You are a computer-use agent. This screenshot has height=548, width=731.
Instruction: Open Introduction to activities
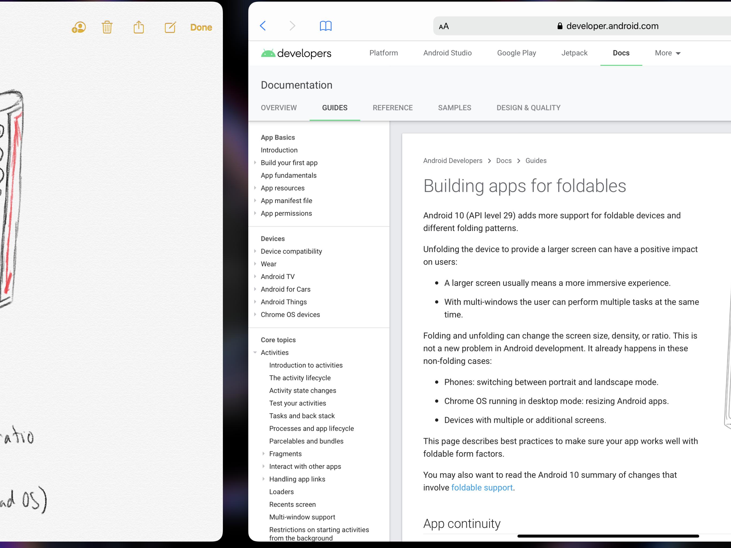pyautogui.click(x=306, y=365)
